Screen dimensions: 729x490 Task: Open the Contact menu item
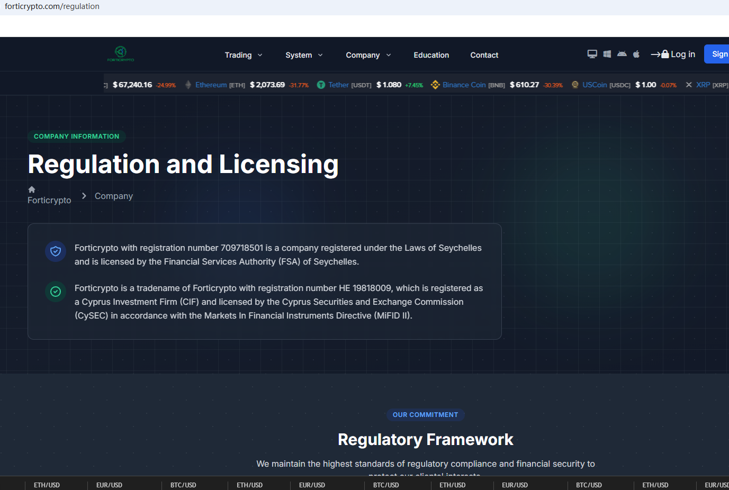[484, 55]
